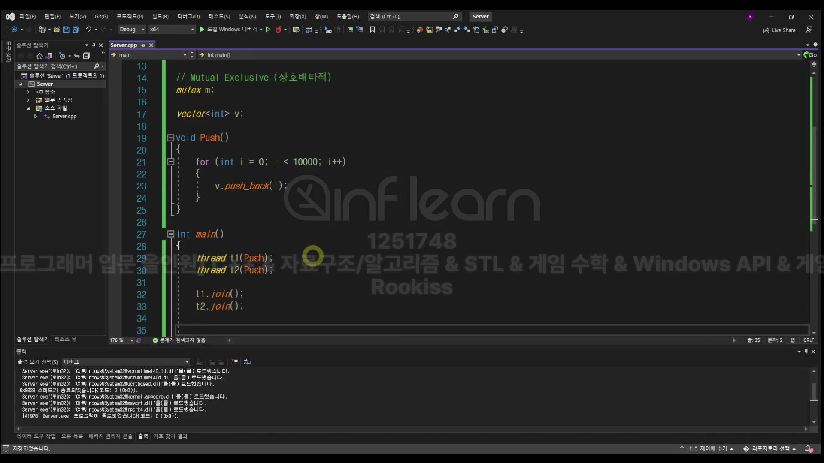Viewport: 824px width, 463px height.
Task: Expand the 외부 종속성 tree node
Action: 28,100
